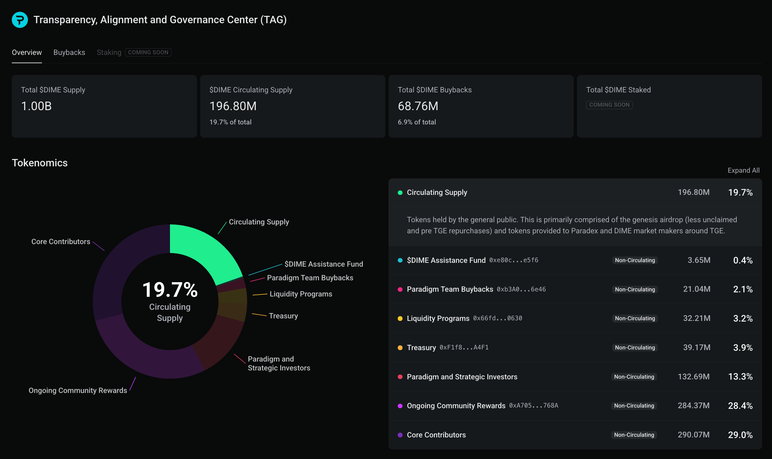Click the green dot beside Circulating Supply
This screenshot has height=459, width=772.
click(400, 193)
